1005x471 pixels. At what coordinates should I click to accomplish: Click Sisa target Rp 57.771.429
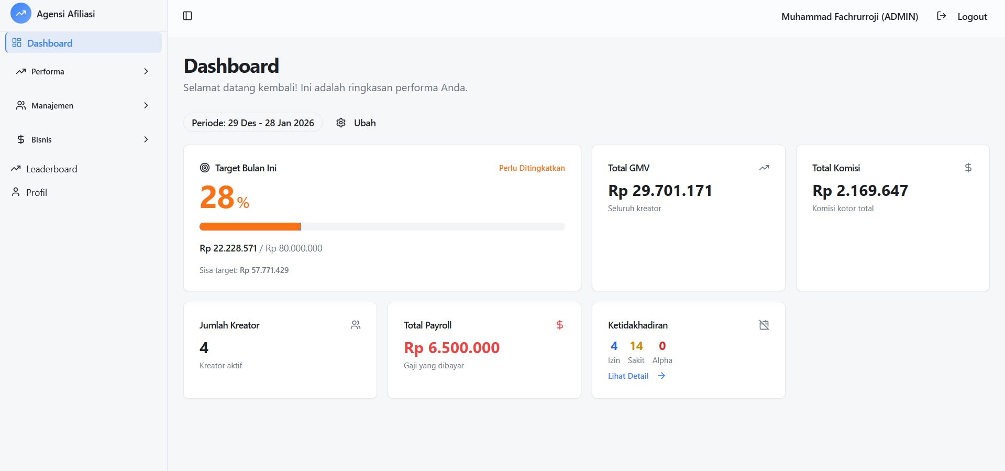(244, 270)
